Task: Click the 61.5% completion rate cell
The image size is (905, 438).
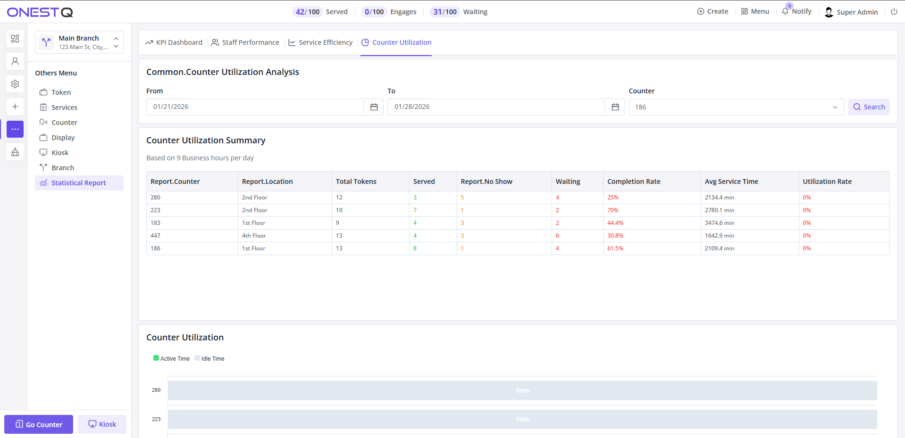Action: [x=652, y=248]
